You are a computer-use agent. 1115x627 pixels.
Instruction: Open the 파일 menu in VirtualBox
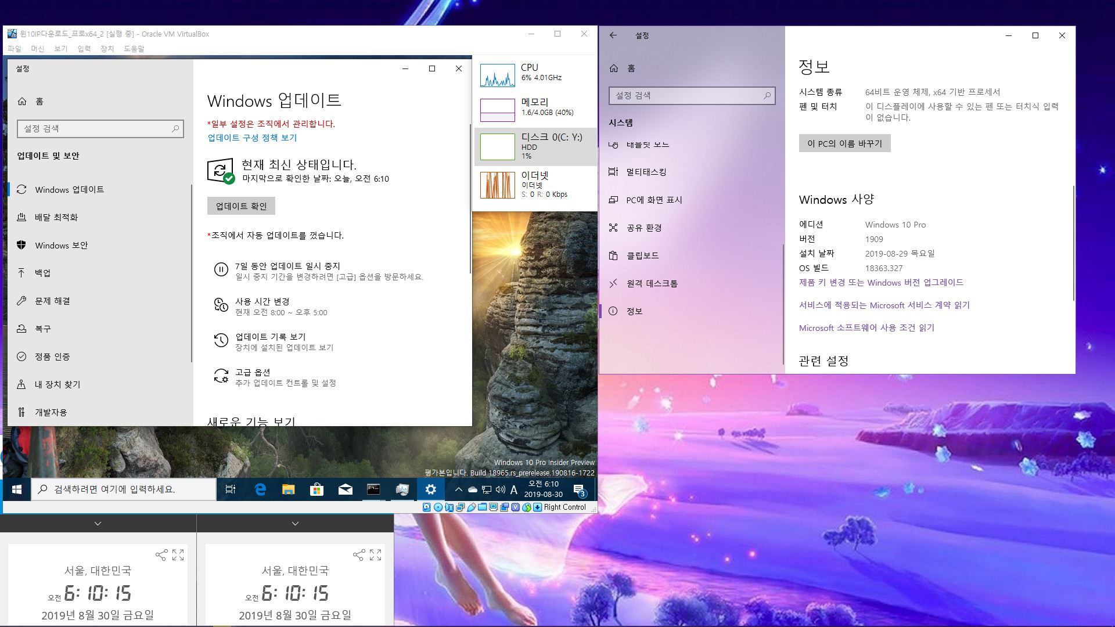pyautogui.click(x=14, y=49)
